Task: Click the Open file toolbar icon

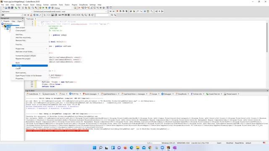Action: pyautogui.click(x=6, y=8)
